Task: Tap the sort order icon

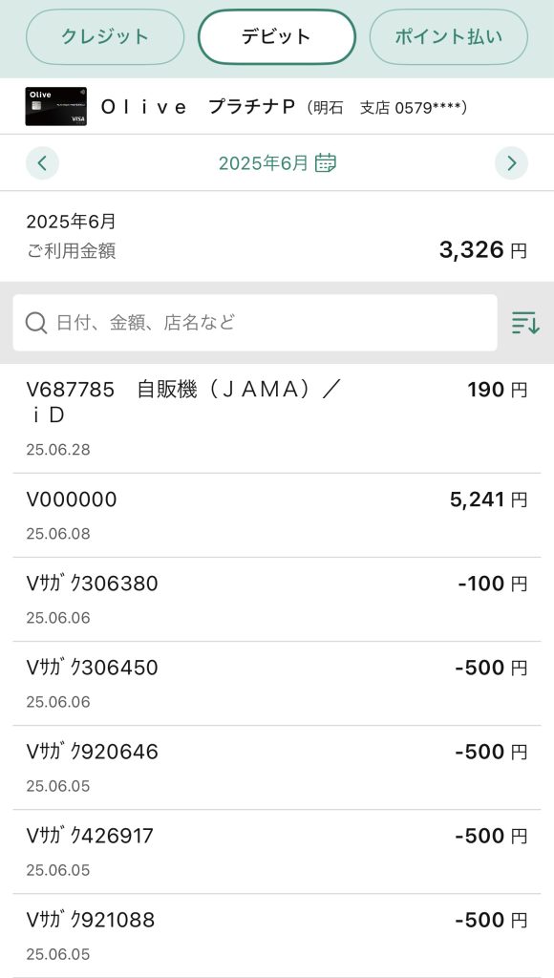Action: (x=525, y=323)
